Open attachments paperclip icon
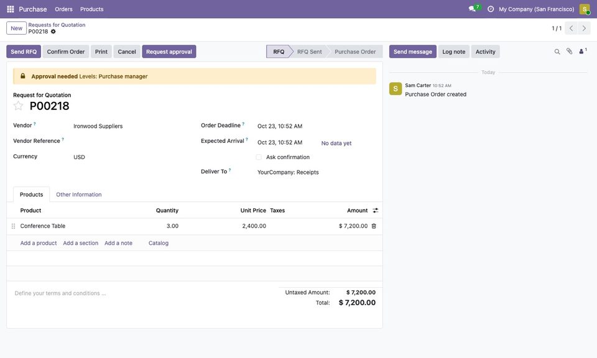 pyautogui.click(x=569, y=52)
